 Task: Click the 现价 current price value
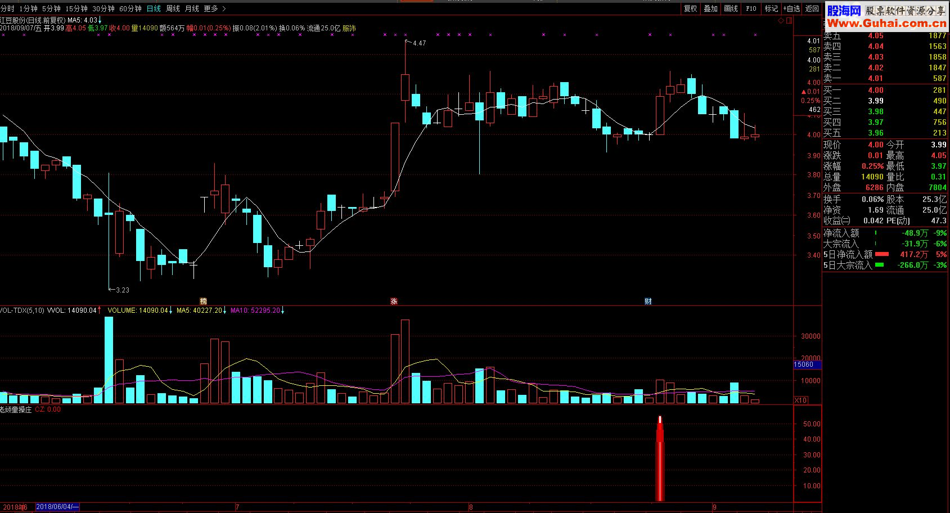875,145
